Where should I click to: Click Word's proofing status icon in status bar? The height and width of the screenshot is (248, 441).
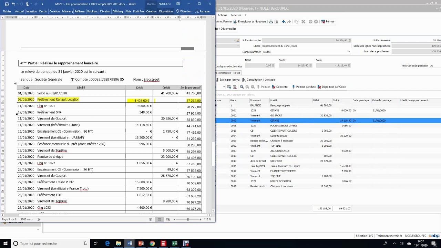39,219
